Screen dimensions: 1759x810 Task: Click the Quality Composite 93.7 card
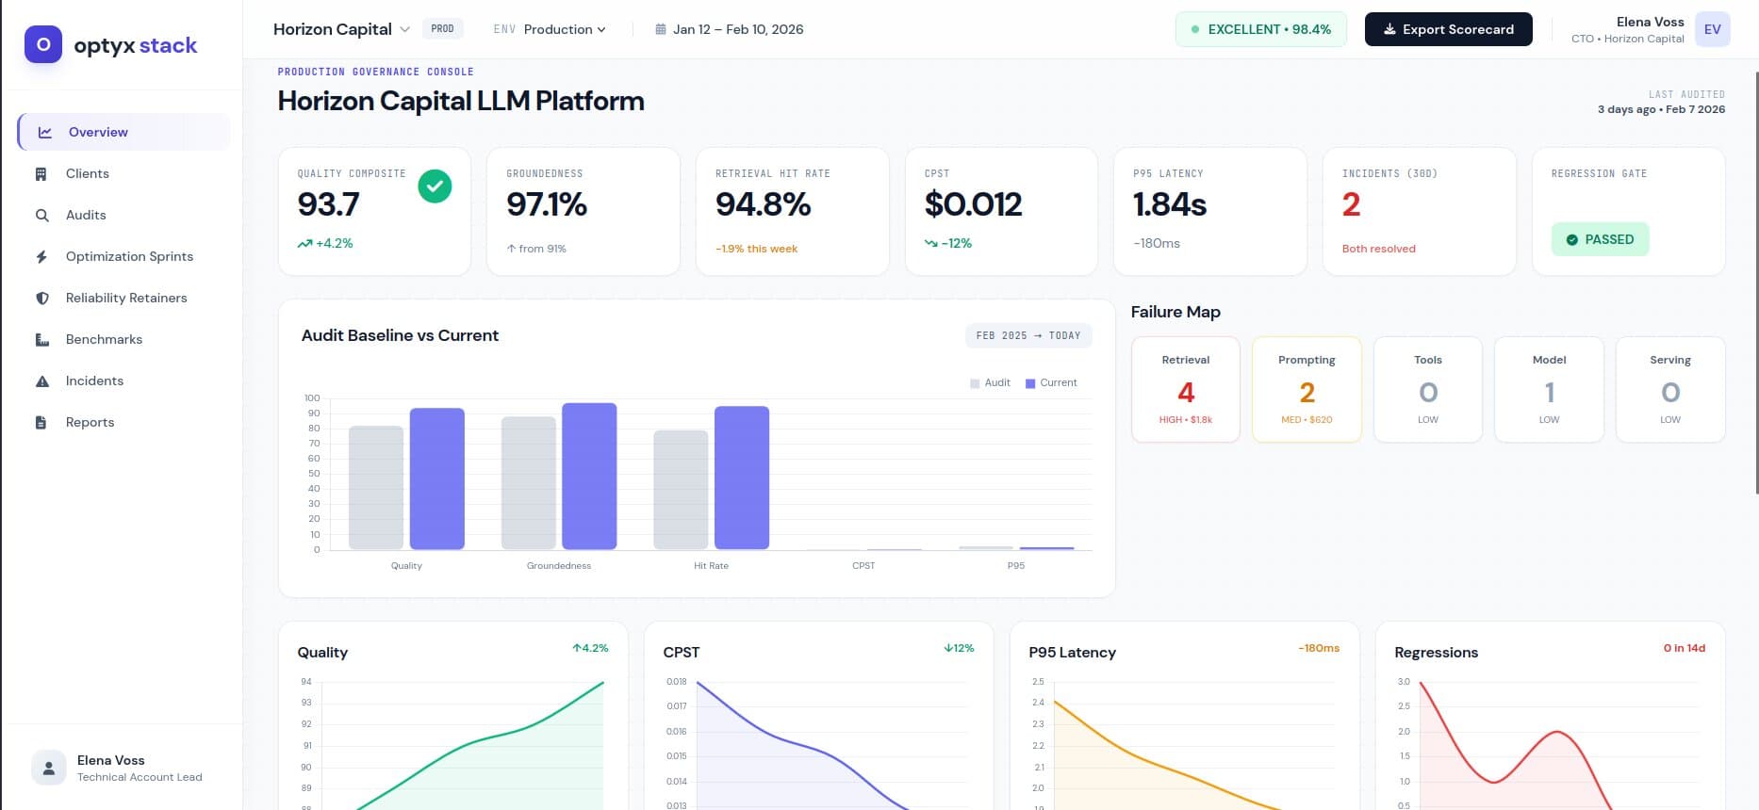coord(374,211)
